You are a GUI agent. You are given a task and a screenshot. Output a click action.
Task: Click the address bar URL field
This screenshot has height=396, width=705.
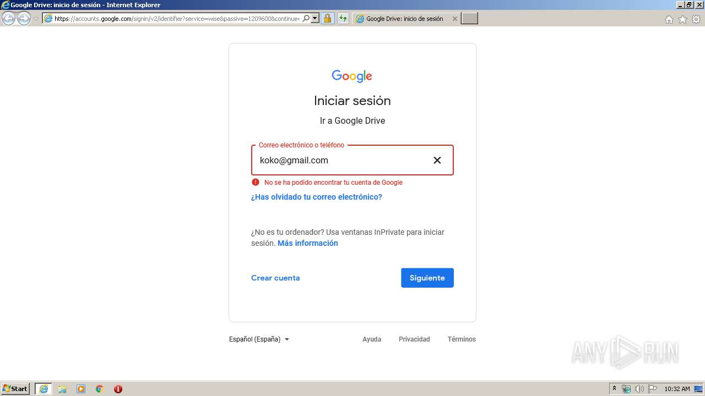[x=176, y=19]
